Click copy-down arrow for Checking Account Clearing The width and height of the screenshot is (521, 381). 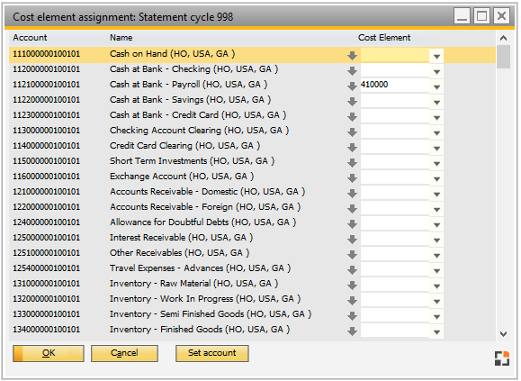(352, 132)
